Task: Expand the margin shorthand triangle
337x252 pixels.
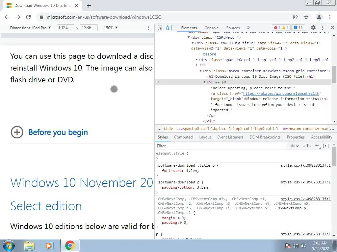Action: point(179,218)
